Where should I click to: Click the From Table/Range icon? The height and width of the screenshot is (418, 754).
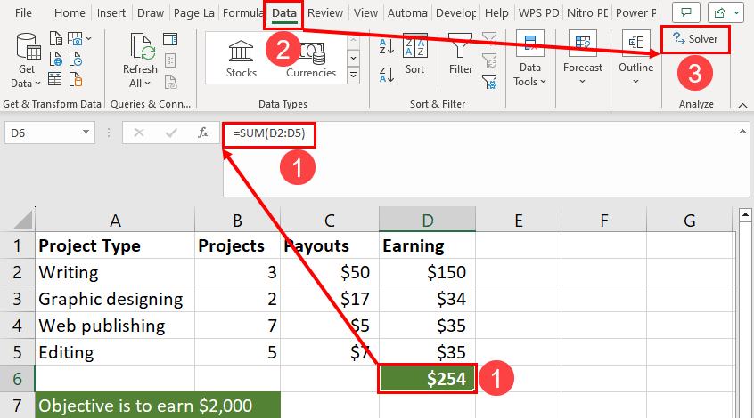[55, 79]
